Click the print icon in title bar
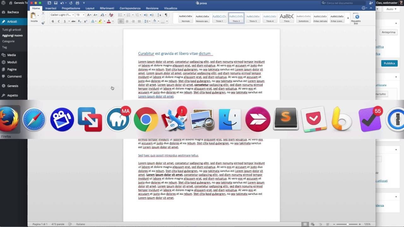Viewport: 404px width, 227px height. click(77, 3)
